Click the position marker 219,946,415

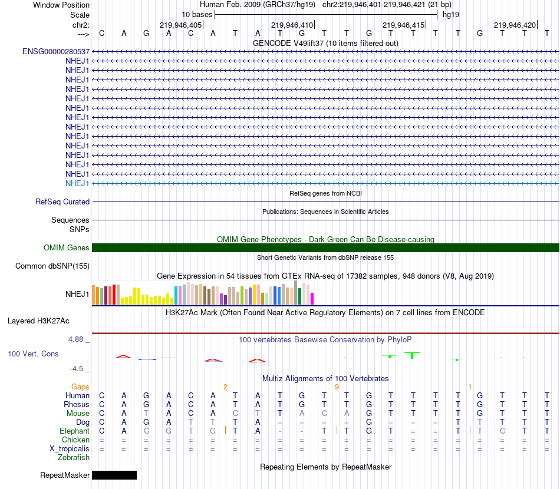click(404, 25)
